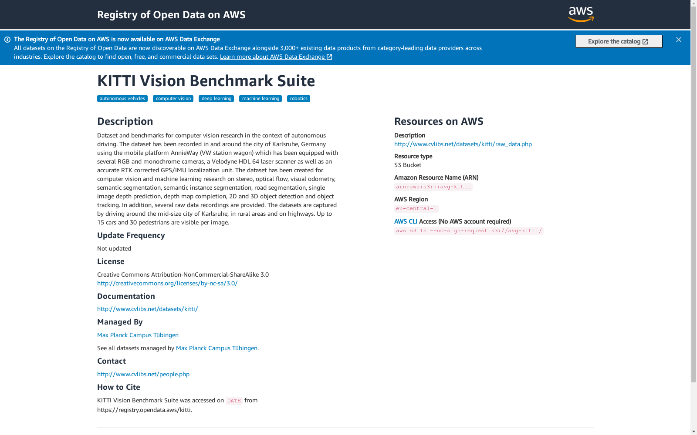Click the arn:aws:s3:::avg-kitti code text
697x435 pixels.
pos(433,187)
